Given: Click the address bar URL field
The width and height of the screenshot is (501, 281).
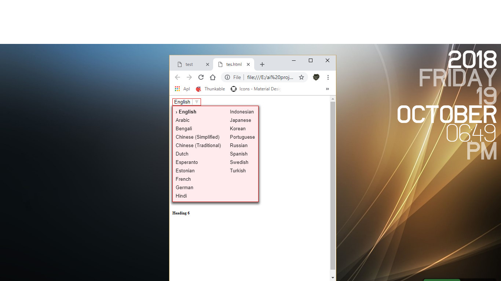Looking at the screenshot, I should point(270,77).
